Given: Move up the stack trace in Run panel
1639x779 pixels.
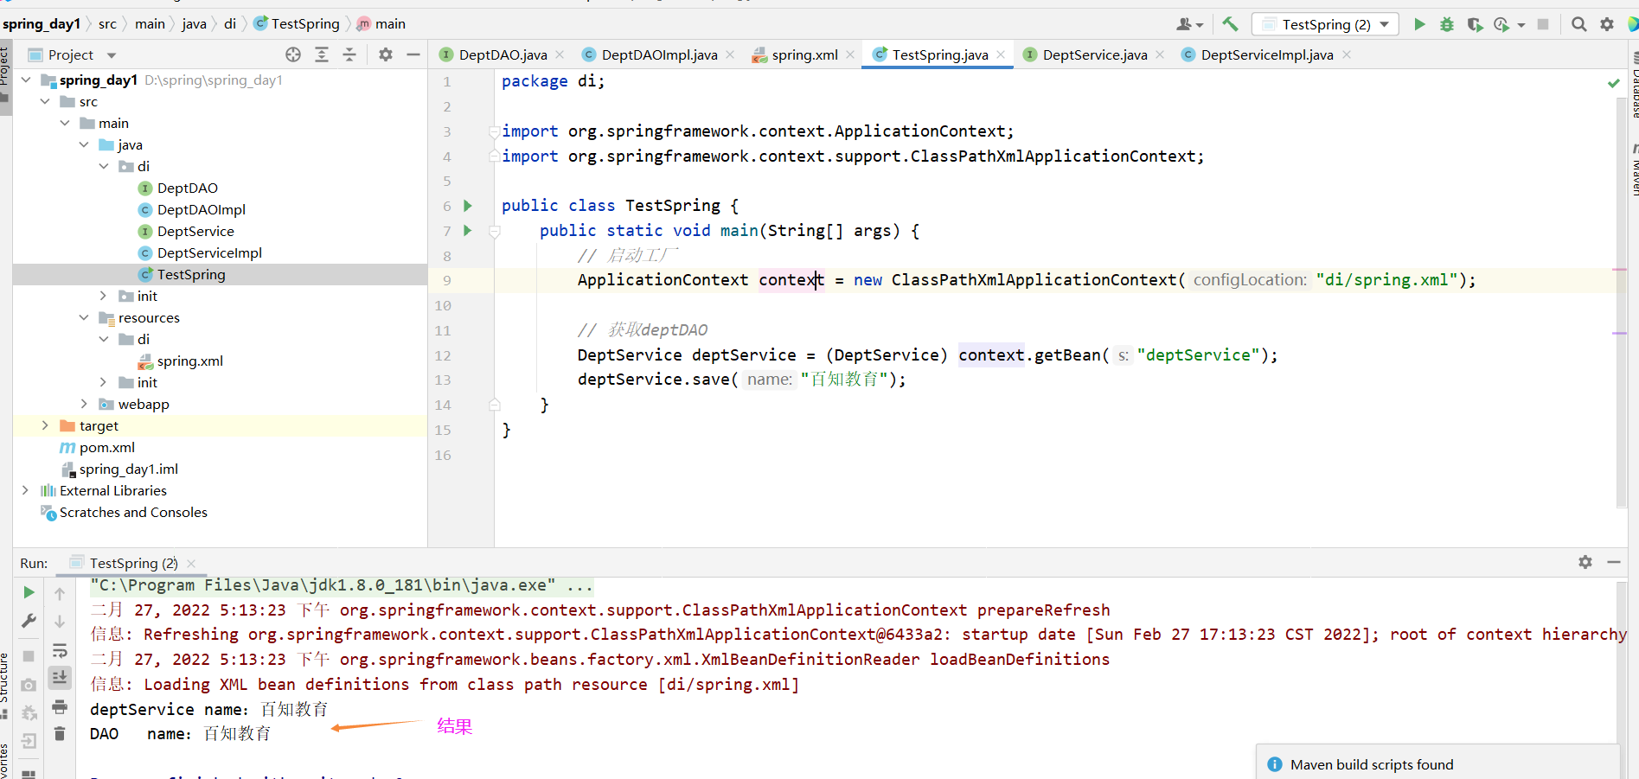Looking at the screenshot, I should coord(60,593).
